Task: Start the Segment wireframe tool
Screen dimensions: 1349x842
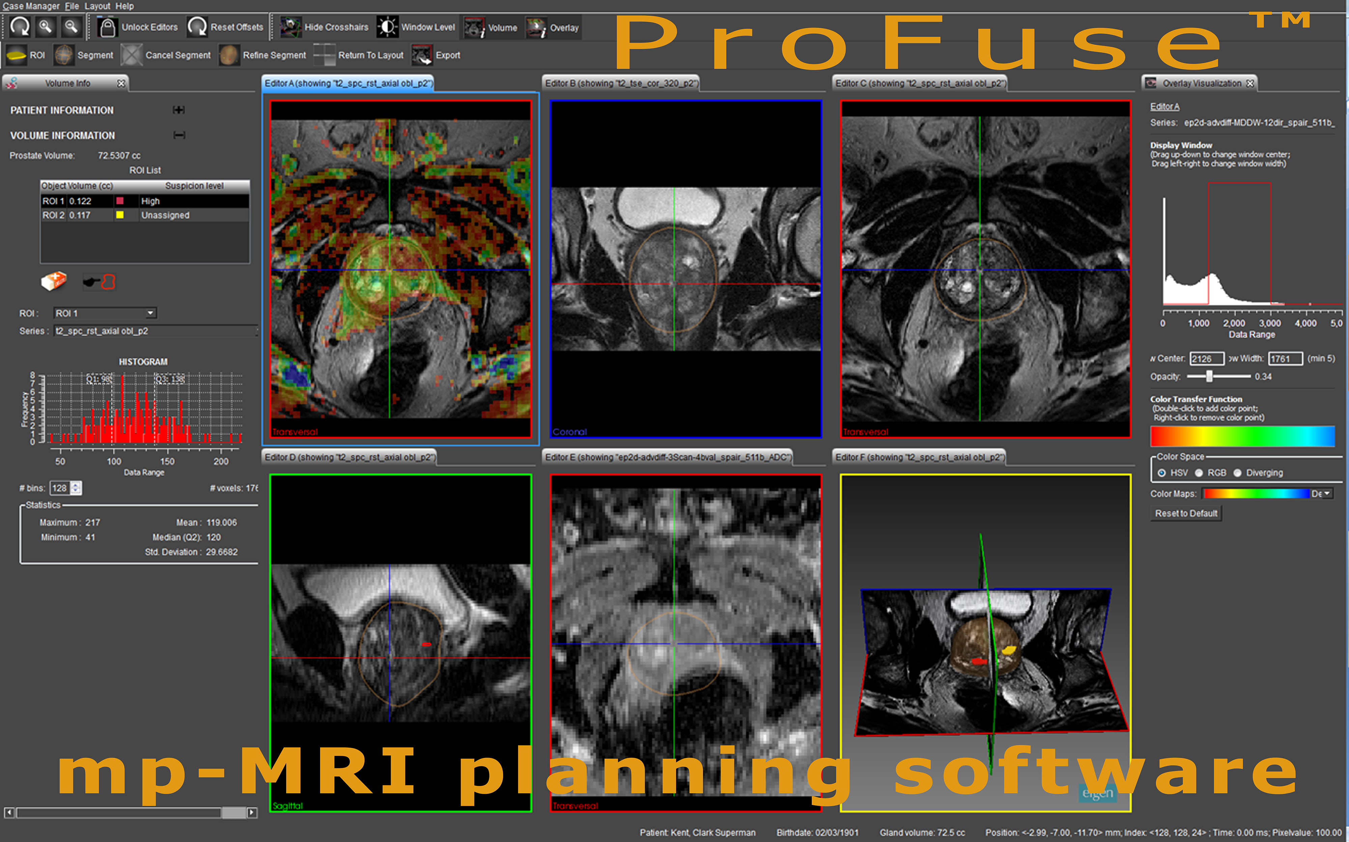Action: tap(84, 55)
